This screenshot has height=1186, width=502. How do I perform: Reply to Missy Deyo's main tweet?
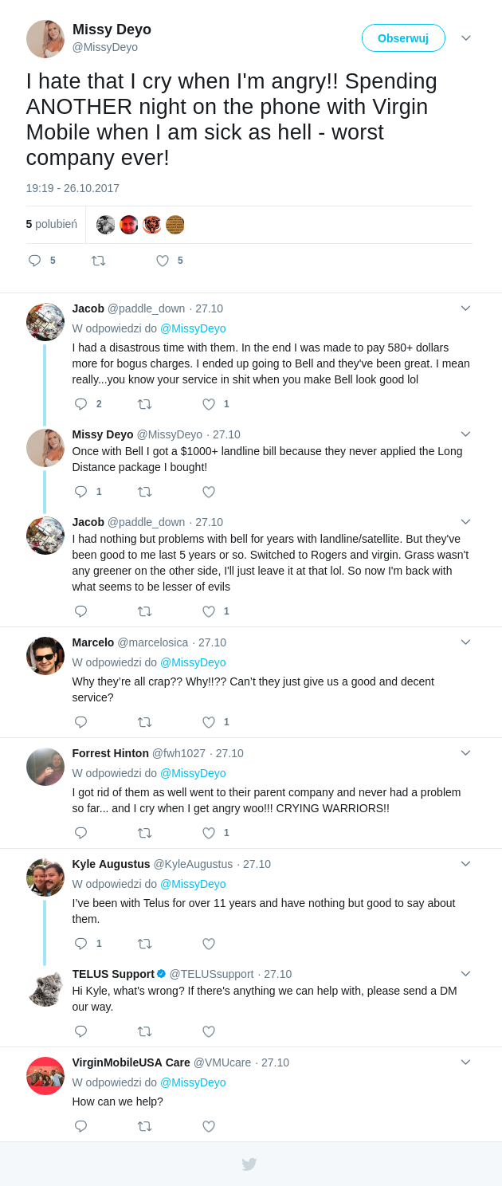coord(34,261)
